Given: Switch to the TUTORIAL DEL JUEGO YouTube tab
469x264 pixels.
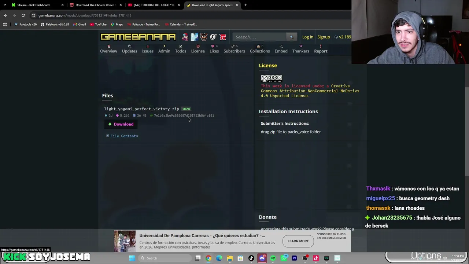Looking at the screenshot, I should (x=154, y=5).
